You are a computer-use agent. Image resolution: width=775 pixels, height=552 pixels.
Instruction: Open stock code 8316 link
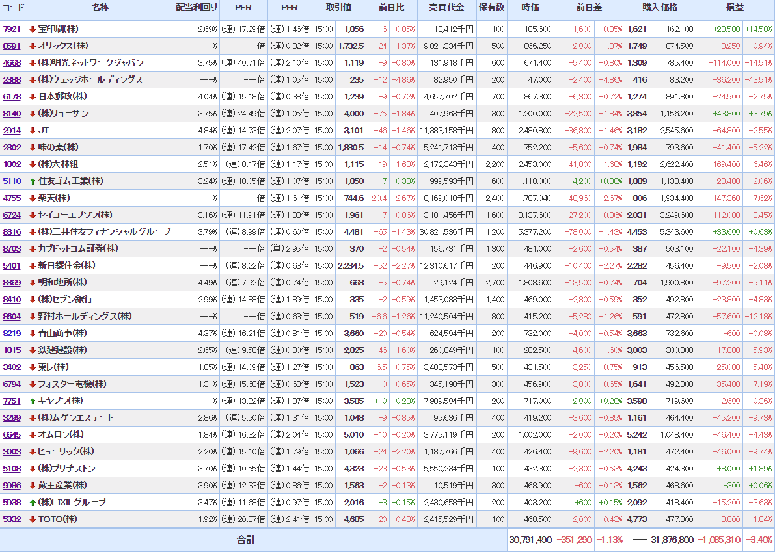12,231
